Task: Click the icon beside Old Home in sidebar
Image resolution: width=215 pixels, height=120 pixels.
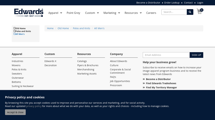Action: [15, 28]
